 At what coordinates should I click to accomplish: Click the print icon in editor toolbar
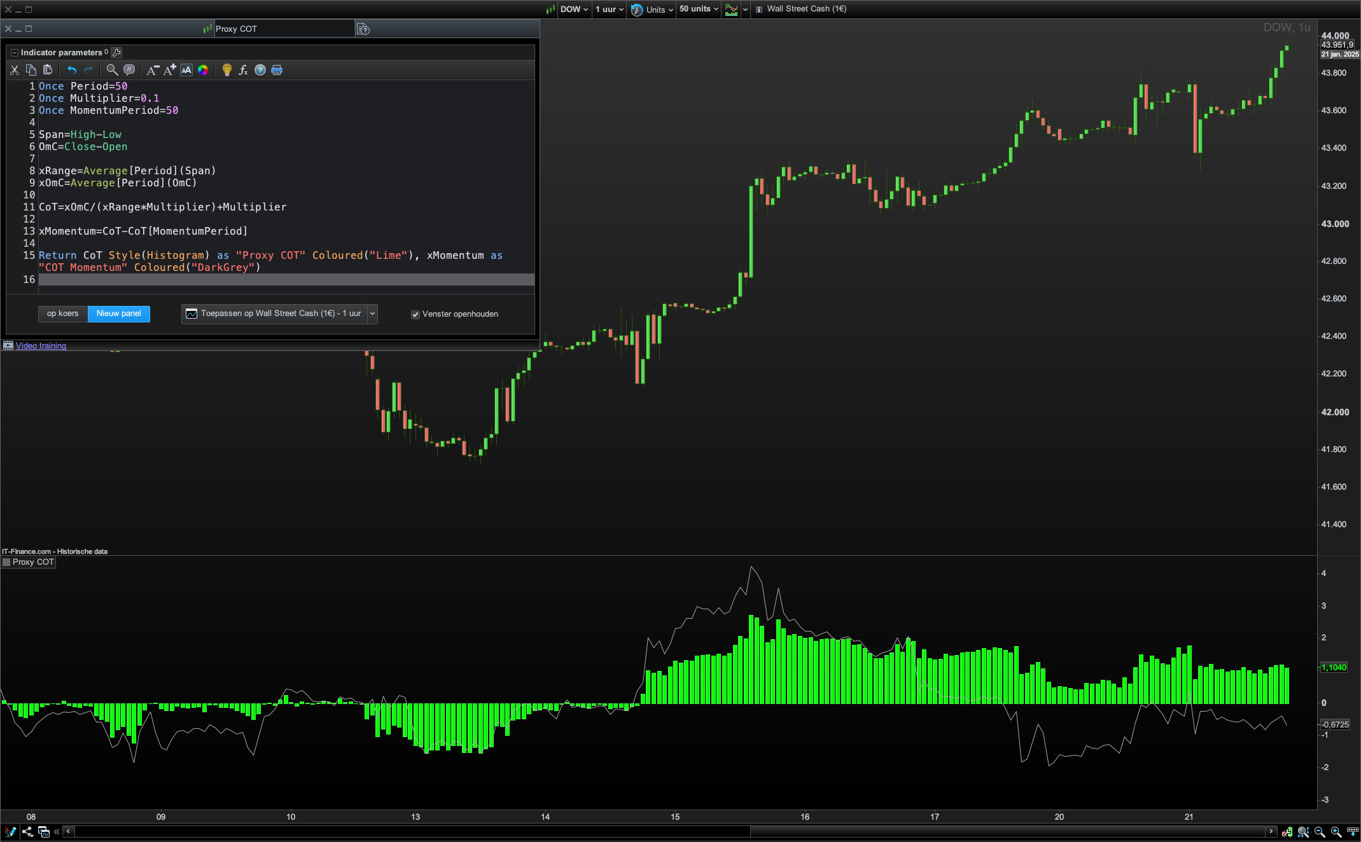[x=277, y=70]
